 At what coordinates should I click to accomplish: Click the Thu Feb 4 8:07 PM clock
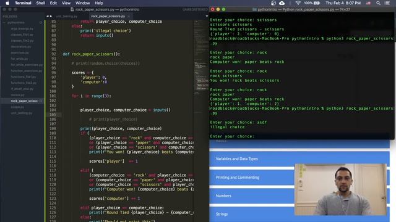[343, 3]
